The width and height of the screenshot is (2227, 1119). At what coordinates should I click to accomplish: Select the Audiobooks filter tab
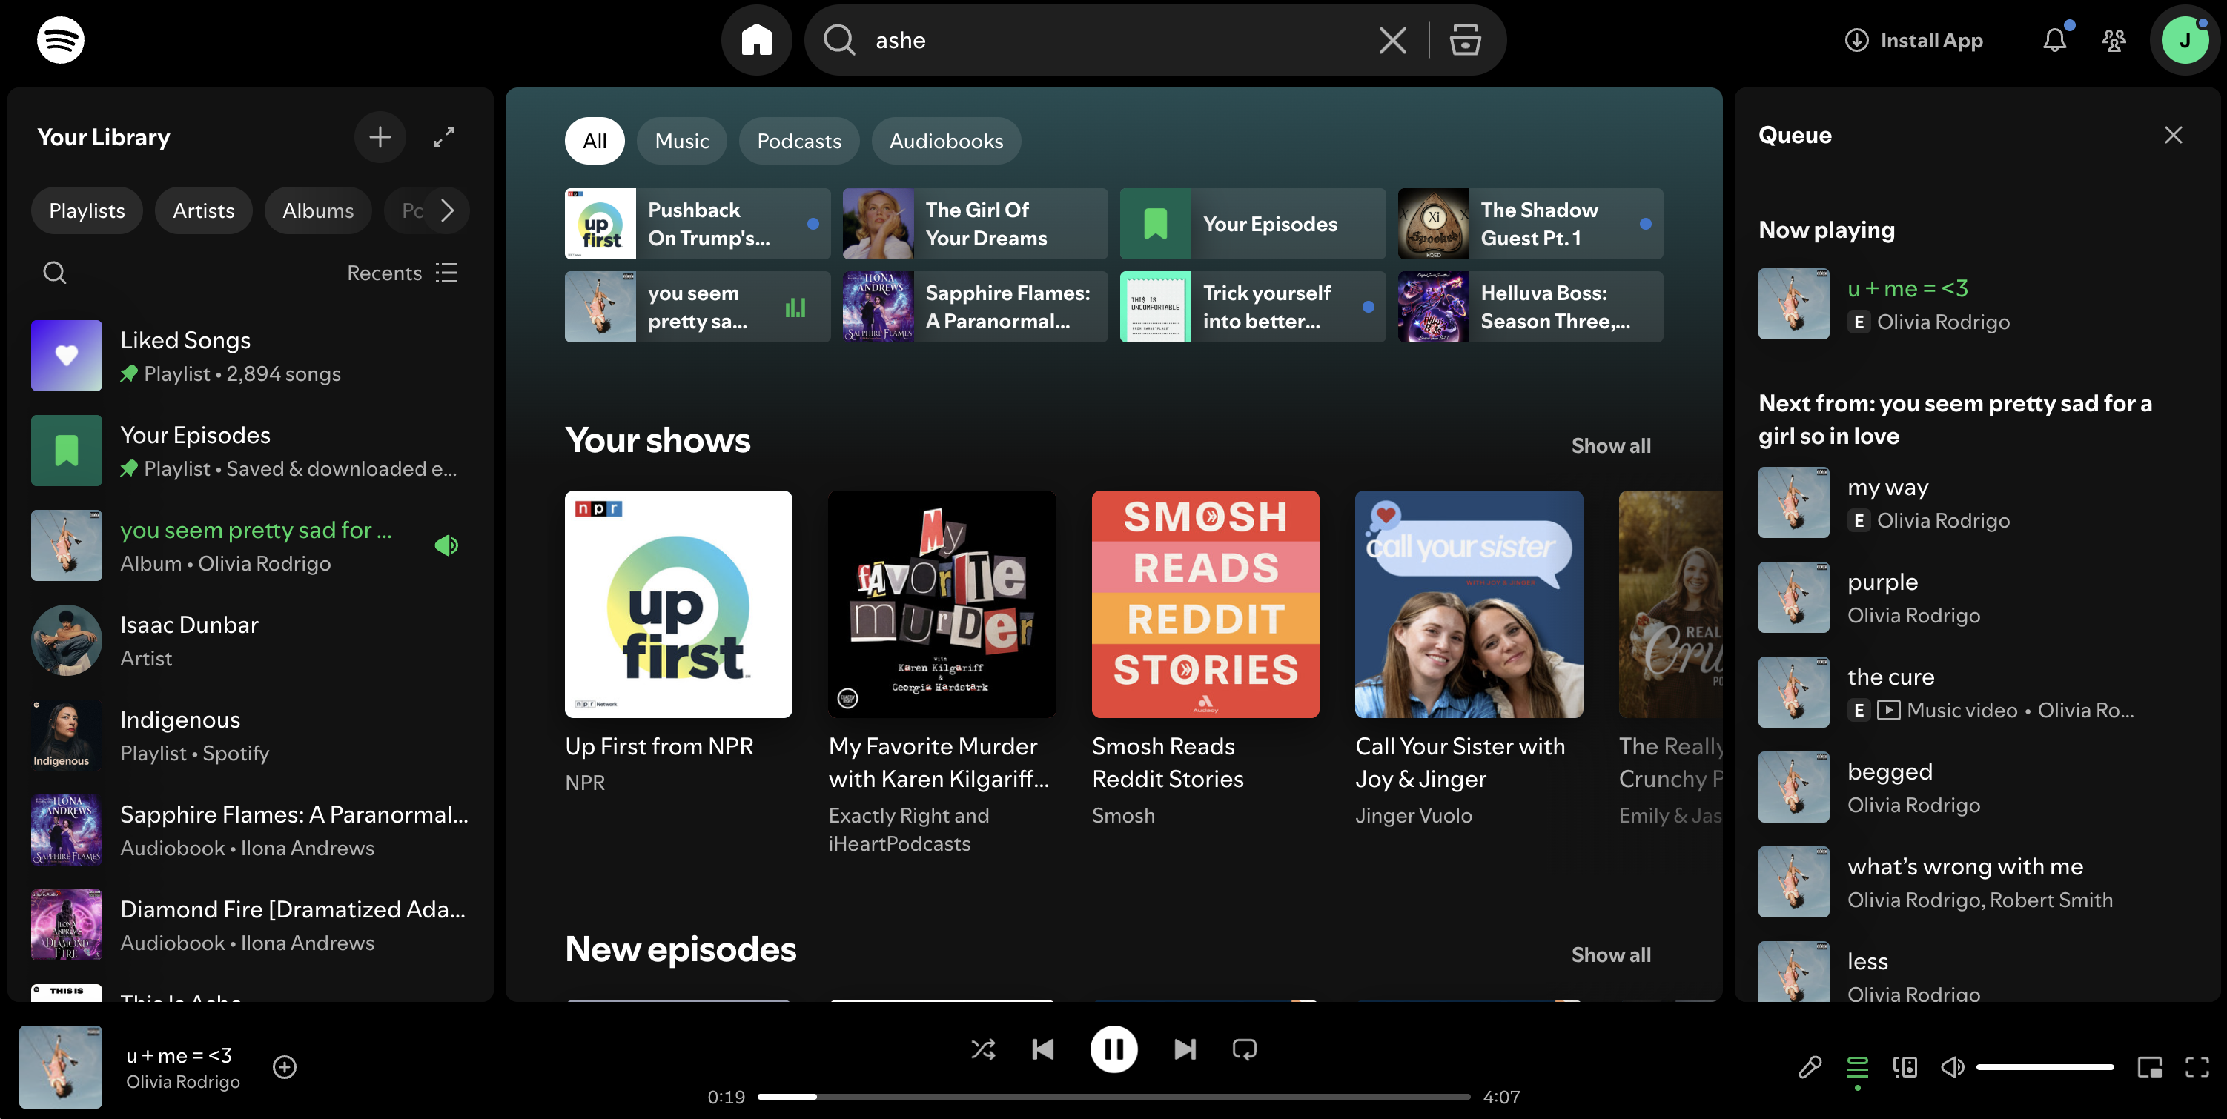946,141
